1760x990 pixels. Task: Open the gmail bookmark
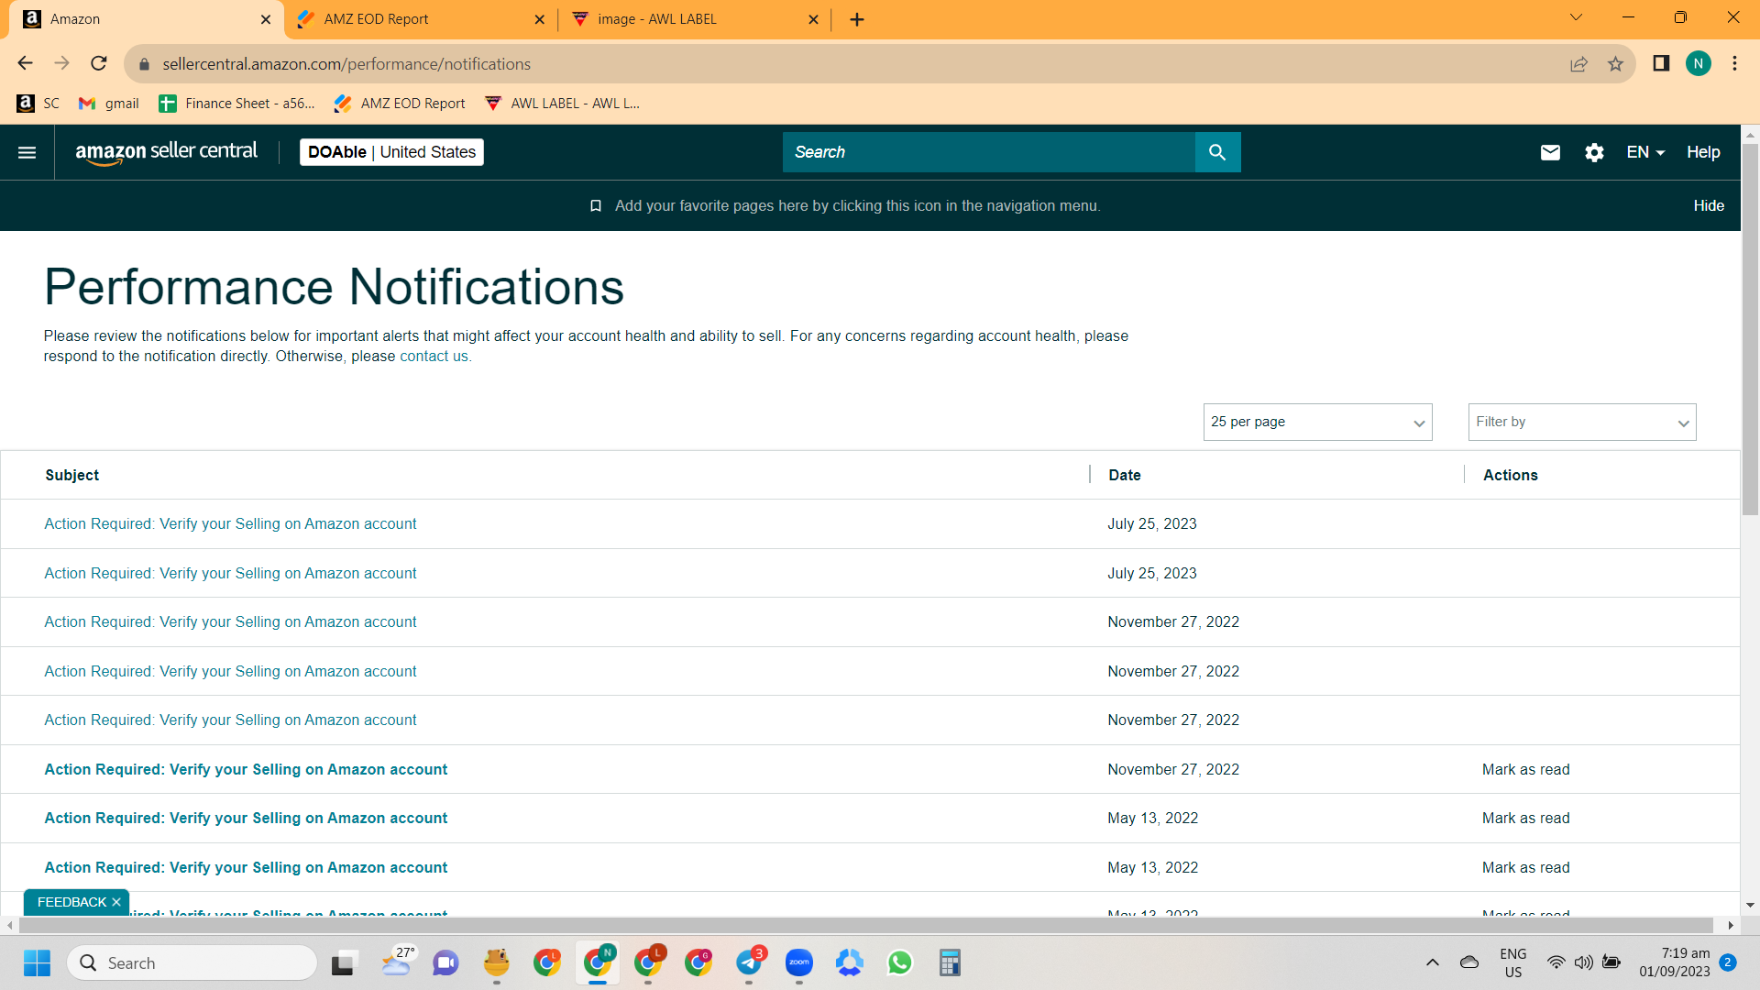click(109, 104)
